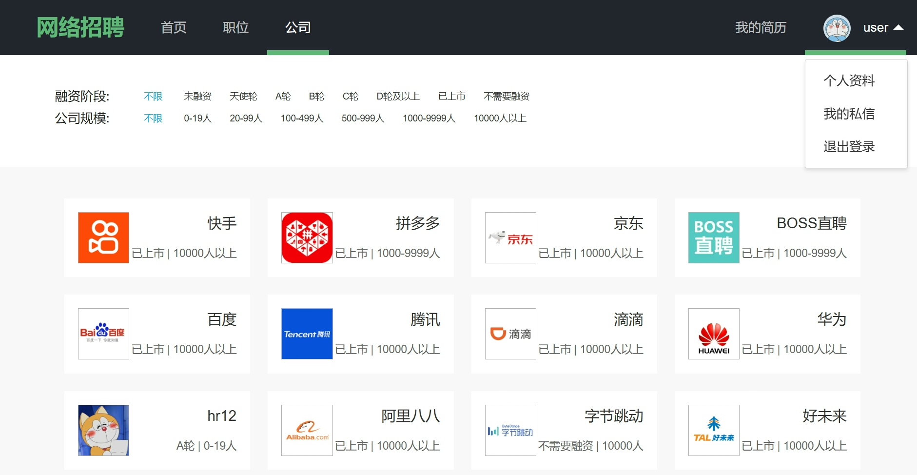Image resolution: width=917 pixels, height=475 pixels.
Task: Click the 网络招聘 site logo
Action: tap(80, 27)
